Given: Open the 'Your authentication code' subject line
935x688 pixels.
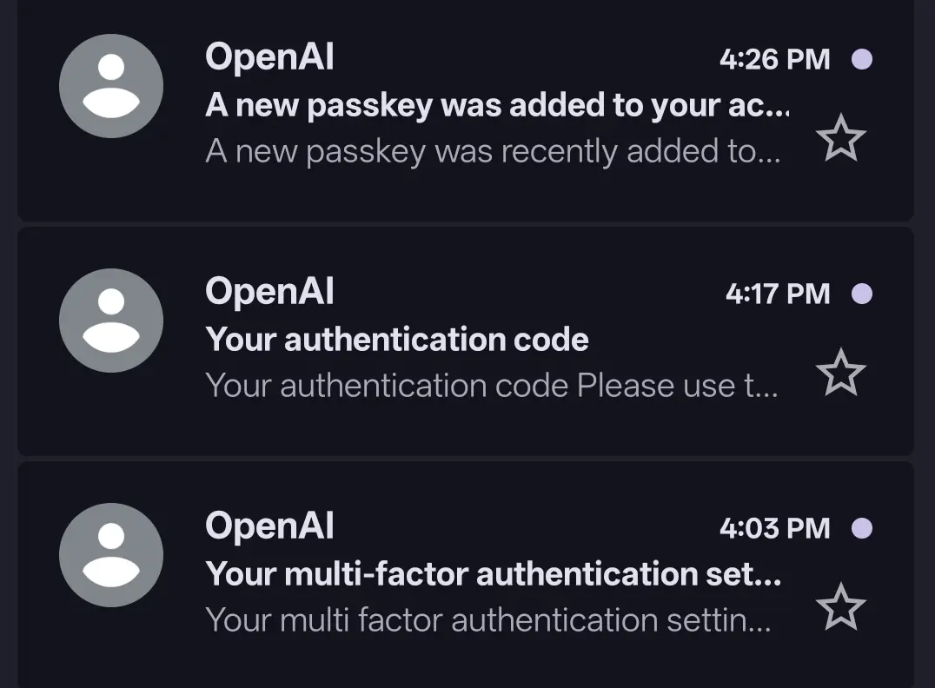Looking at the screenshot, I should [x=397, y=340].
